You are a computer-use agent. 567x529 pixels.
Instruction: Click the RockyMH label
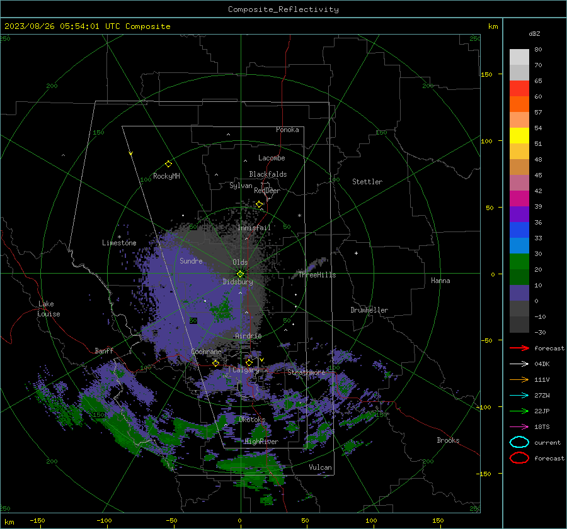(166, 176)
